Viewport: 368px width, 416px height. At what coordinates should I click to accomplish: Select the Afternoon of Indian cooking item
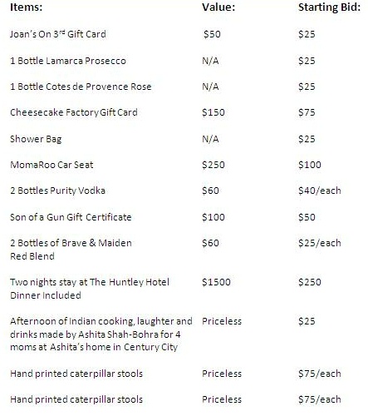(x=101, y=334)
